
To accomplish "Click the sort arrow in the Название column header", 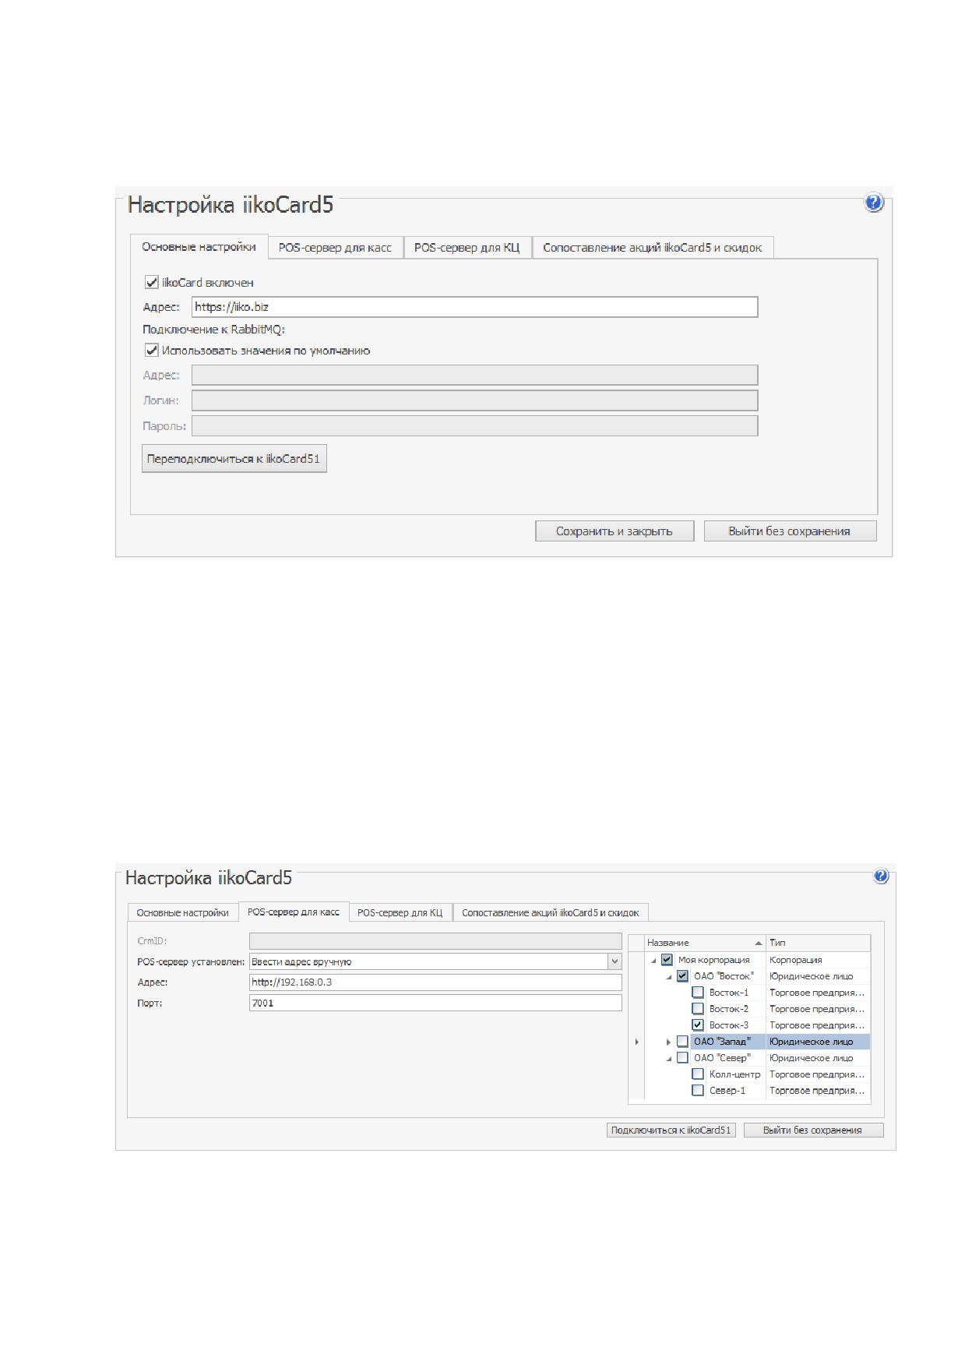I will pos(758,943).
